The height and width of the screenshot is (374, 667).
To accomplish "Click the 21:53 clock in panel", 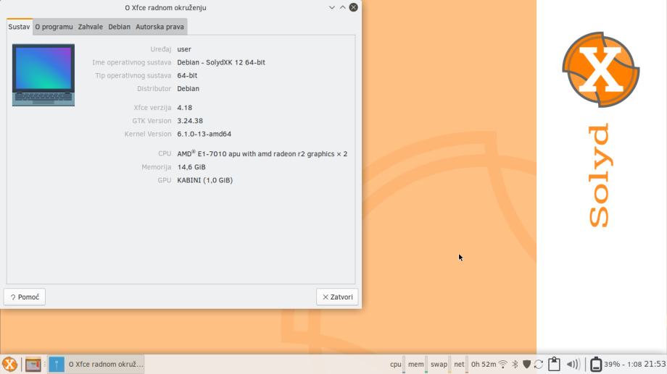I will (655, 365).
